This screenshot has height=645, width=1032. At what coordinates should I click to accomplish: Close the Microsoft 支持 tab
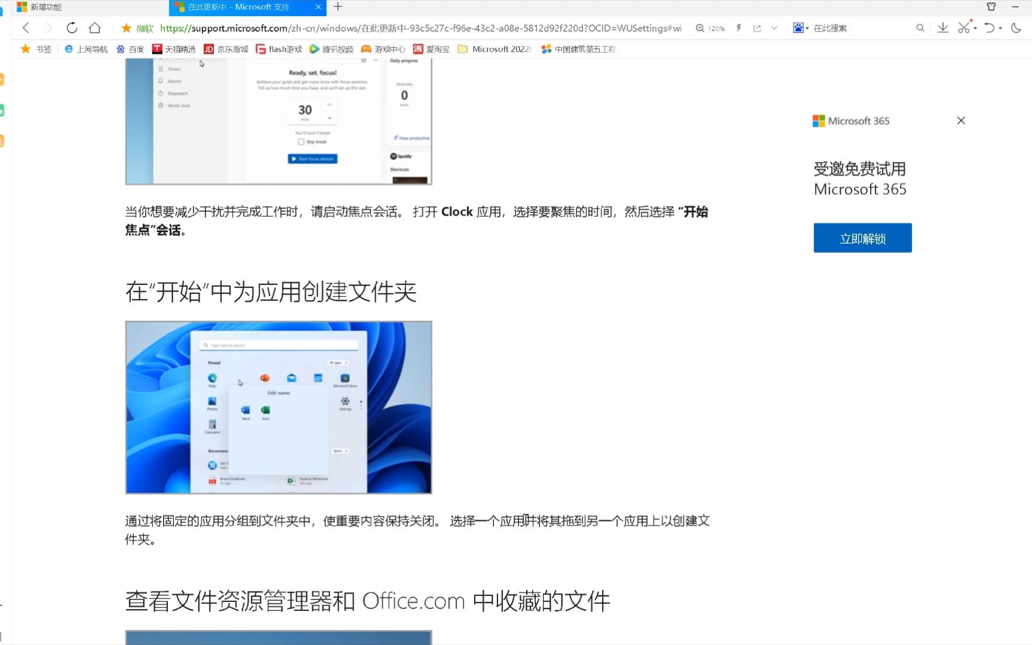coord(318,7)
